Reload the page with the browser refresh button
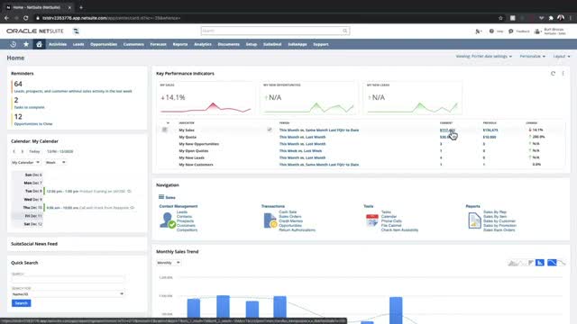Screen dimensions: 577x324 [x=26, y=18]
